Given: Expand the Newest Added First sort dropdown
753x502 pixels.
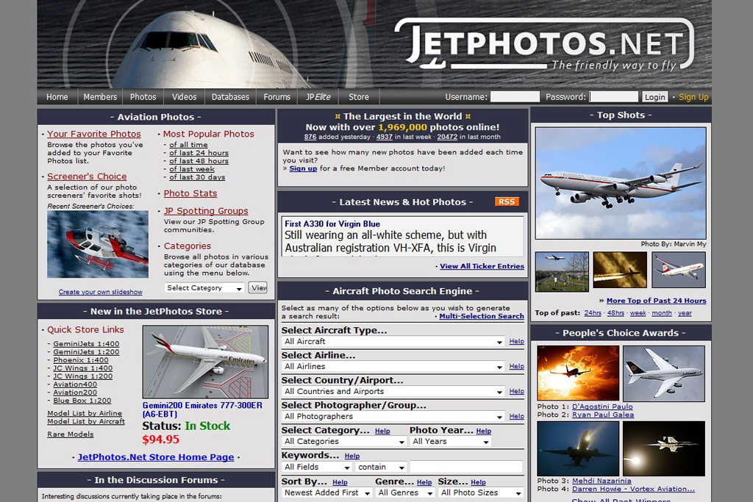Looking at the screenshot, I should click(326, 493).
